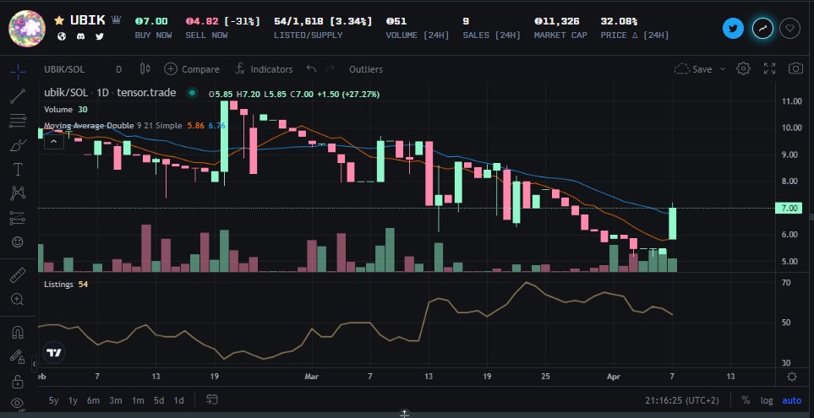Redo the chart action
Screen dimensions: 814x418
[x=331, y=69]
